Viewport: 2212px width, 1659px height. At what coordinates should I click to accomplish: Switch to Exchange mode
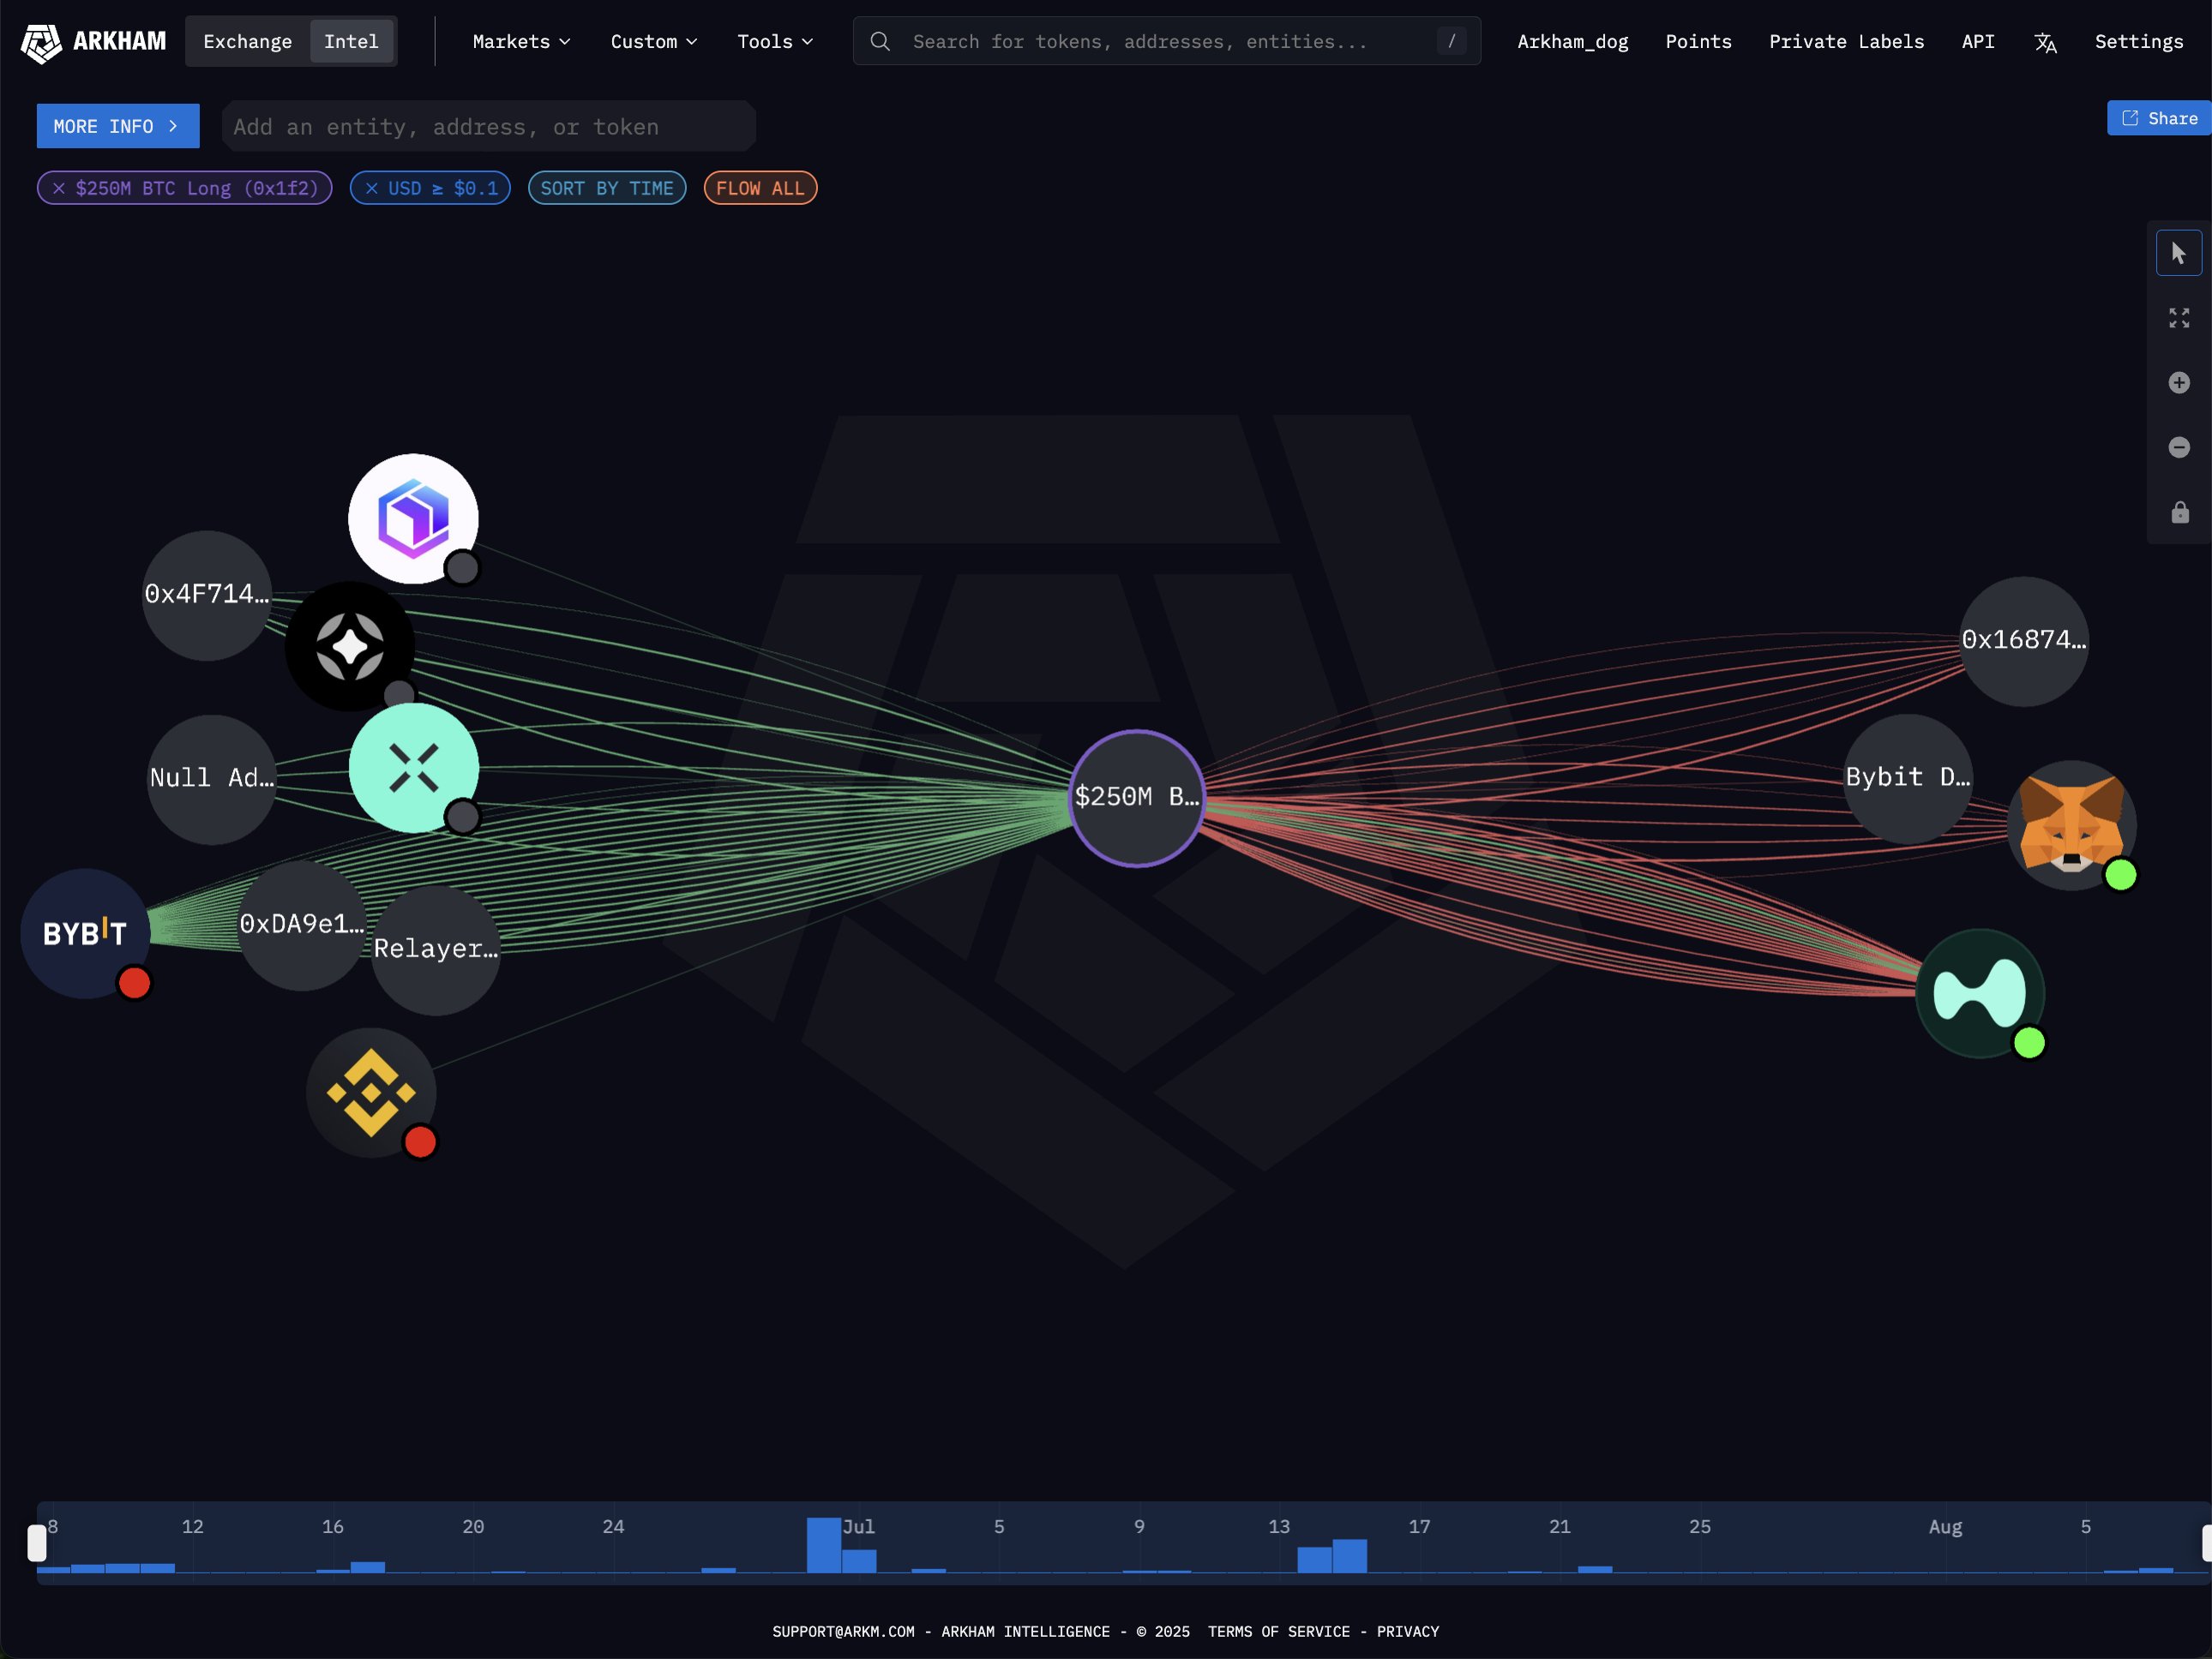click(x=247, y=41)
